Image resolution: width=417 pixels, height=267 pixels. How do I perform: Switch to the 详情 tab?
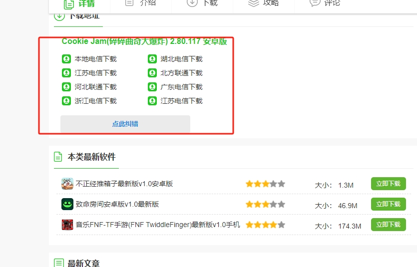click(x=79, y=3)
